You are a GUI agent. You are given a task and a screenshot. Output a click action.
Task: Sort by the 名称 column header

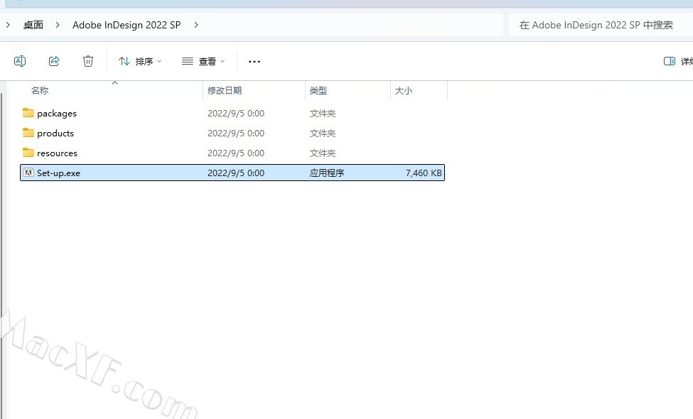pyautogui.click(x=40, y=90)
